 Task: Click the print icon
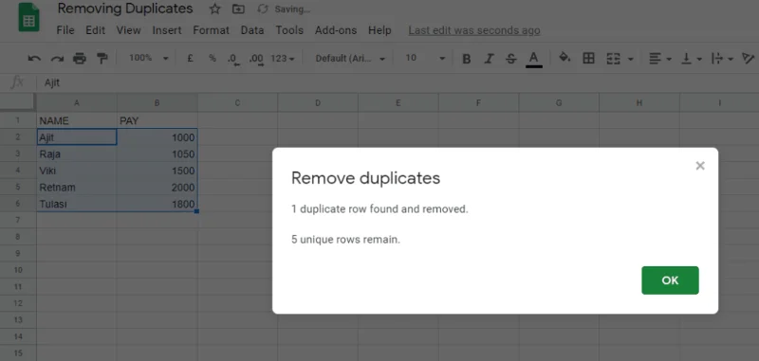pos(80,59)
